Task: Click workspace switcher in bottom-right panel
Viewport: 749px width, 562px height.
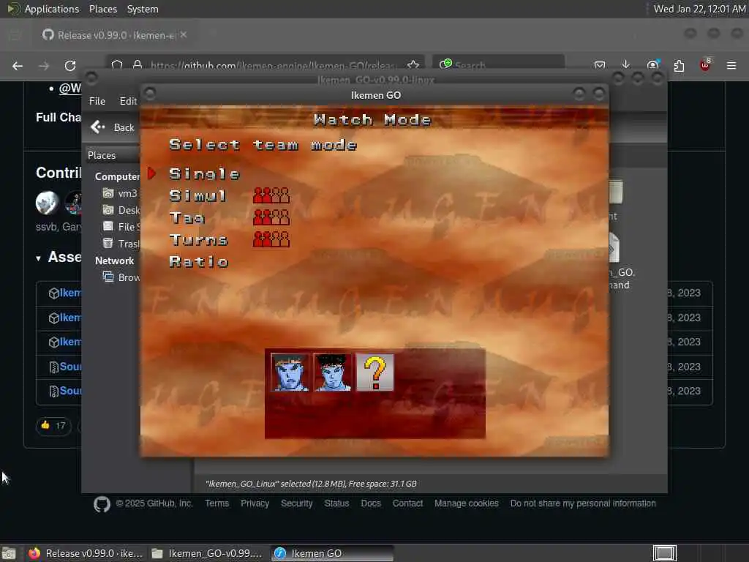Action: (x=664, y=553)
